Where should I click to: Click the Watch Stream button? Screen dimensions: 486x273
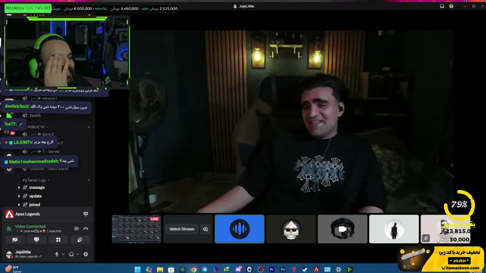click(182, 229)
